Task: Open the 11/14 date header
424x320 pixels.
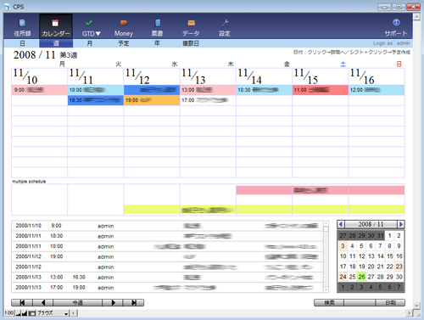Action: tap(264, 76)
